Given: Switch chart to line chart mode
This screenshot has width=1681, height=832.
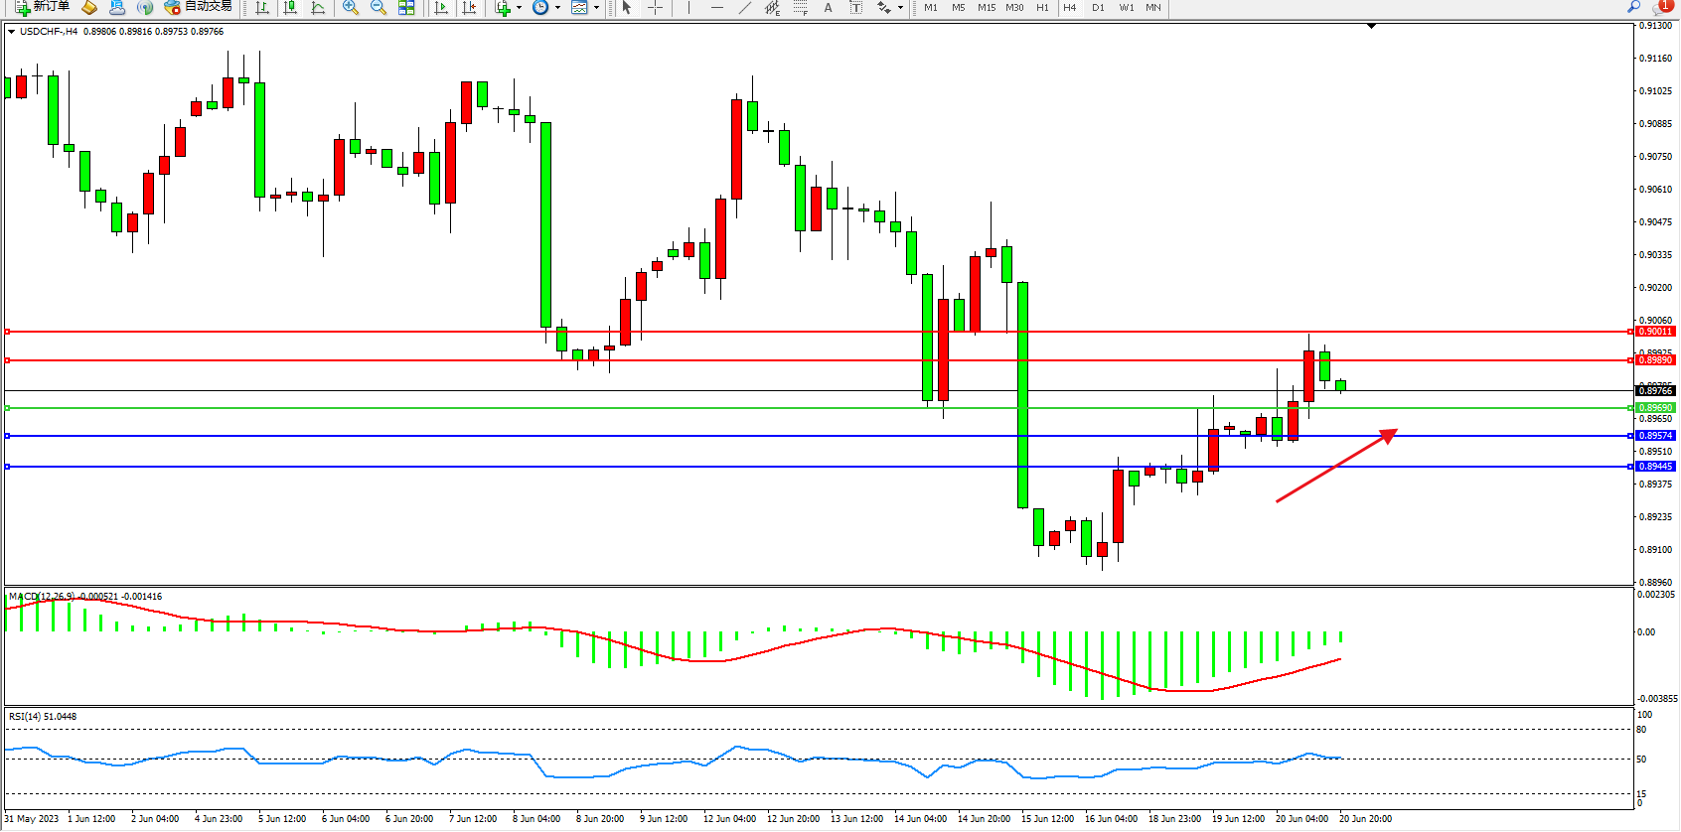Looking at the screenshot, I should tap(318, 8).
